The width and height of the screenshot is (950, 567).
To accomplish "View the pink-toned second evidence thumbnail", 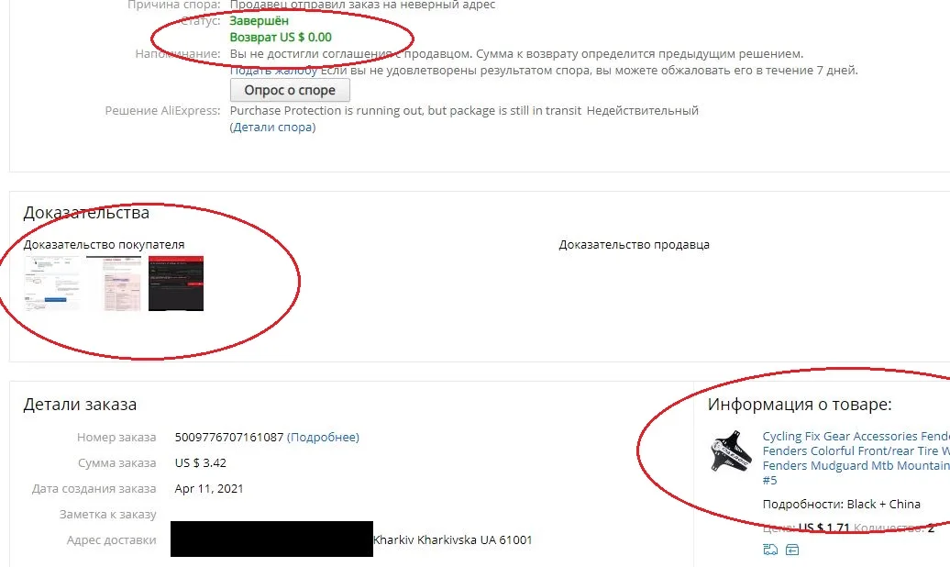I will tap(114, 283).
